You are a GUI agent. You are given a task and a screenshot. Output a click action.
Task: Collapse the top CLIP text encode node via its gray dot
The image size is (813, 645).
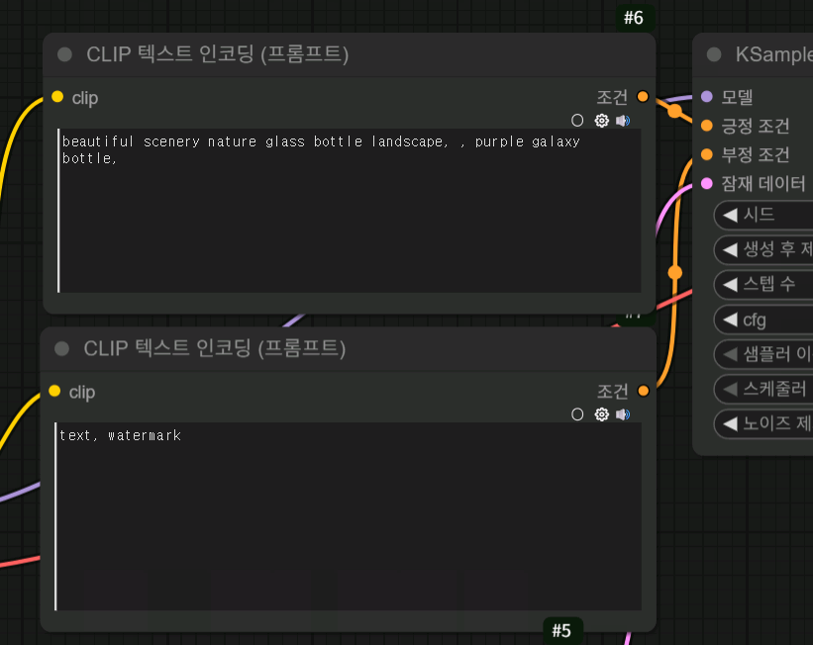[65, 54]
